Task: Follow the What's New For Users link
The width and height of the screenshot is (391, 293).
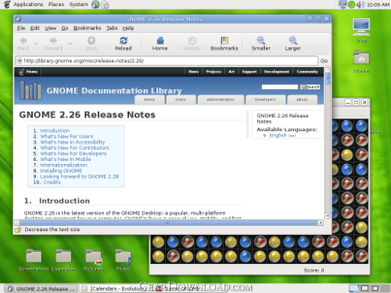Action: [66, 136]
